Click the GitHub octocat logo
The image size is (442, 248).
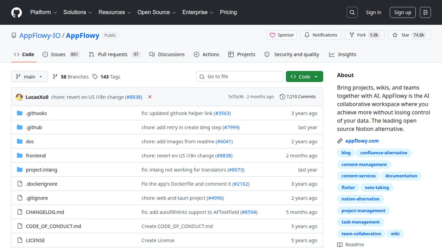pyautogui.click(x=17, y=12)
